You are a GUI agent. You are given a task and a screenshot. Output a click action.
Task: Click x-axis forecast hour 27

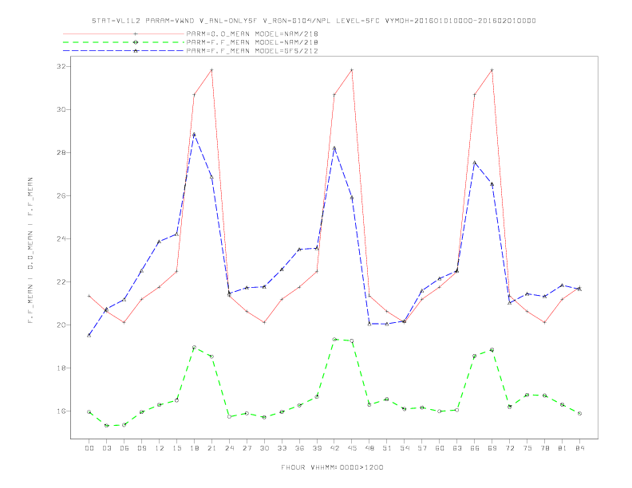coord(247,448)
